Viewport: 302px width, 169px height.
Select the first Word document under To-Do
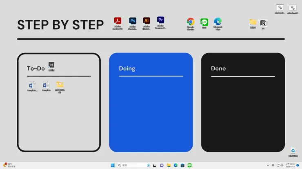(32, 86)
